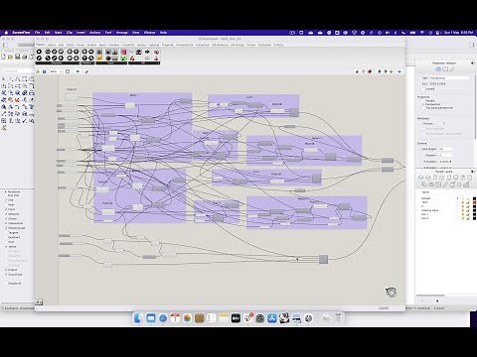The image size is (477, 357).
Task: Click the first layers panel toolbar icon
Action: tap(420, 178)
